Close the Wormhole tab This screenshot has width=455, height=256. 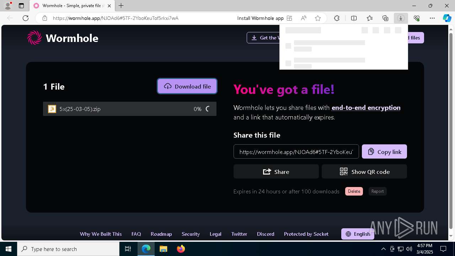pos(109,6)
